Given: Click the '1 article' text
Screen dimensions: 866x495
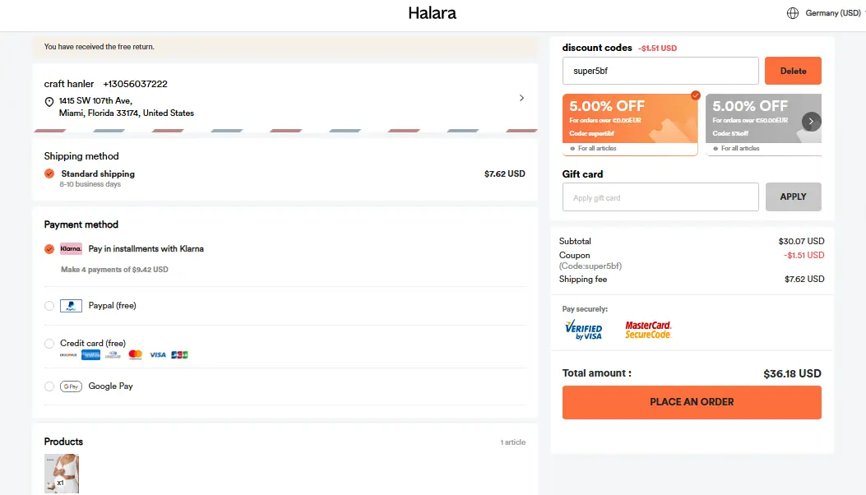Looking at the screenshot, I should coord(512,442).
